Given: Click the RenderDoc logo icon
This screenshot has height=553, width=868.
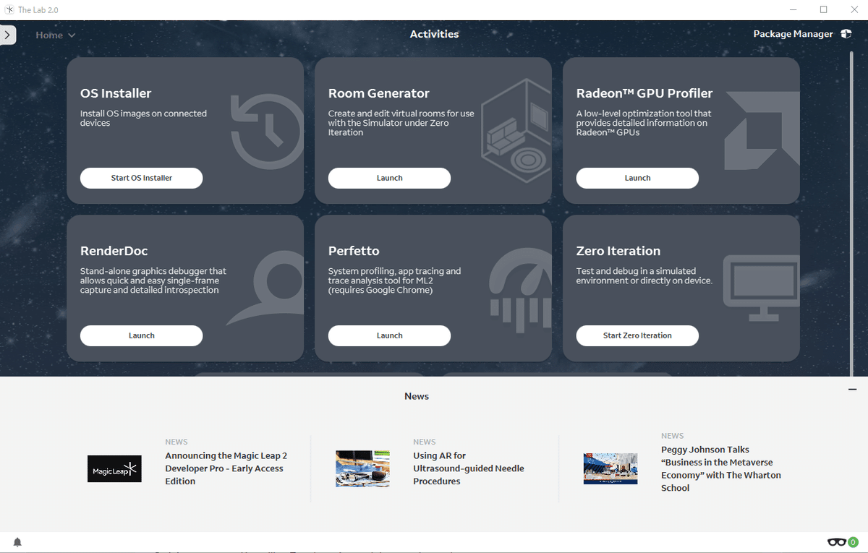Looking at the screenshot, I should [x=265, y=288].
